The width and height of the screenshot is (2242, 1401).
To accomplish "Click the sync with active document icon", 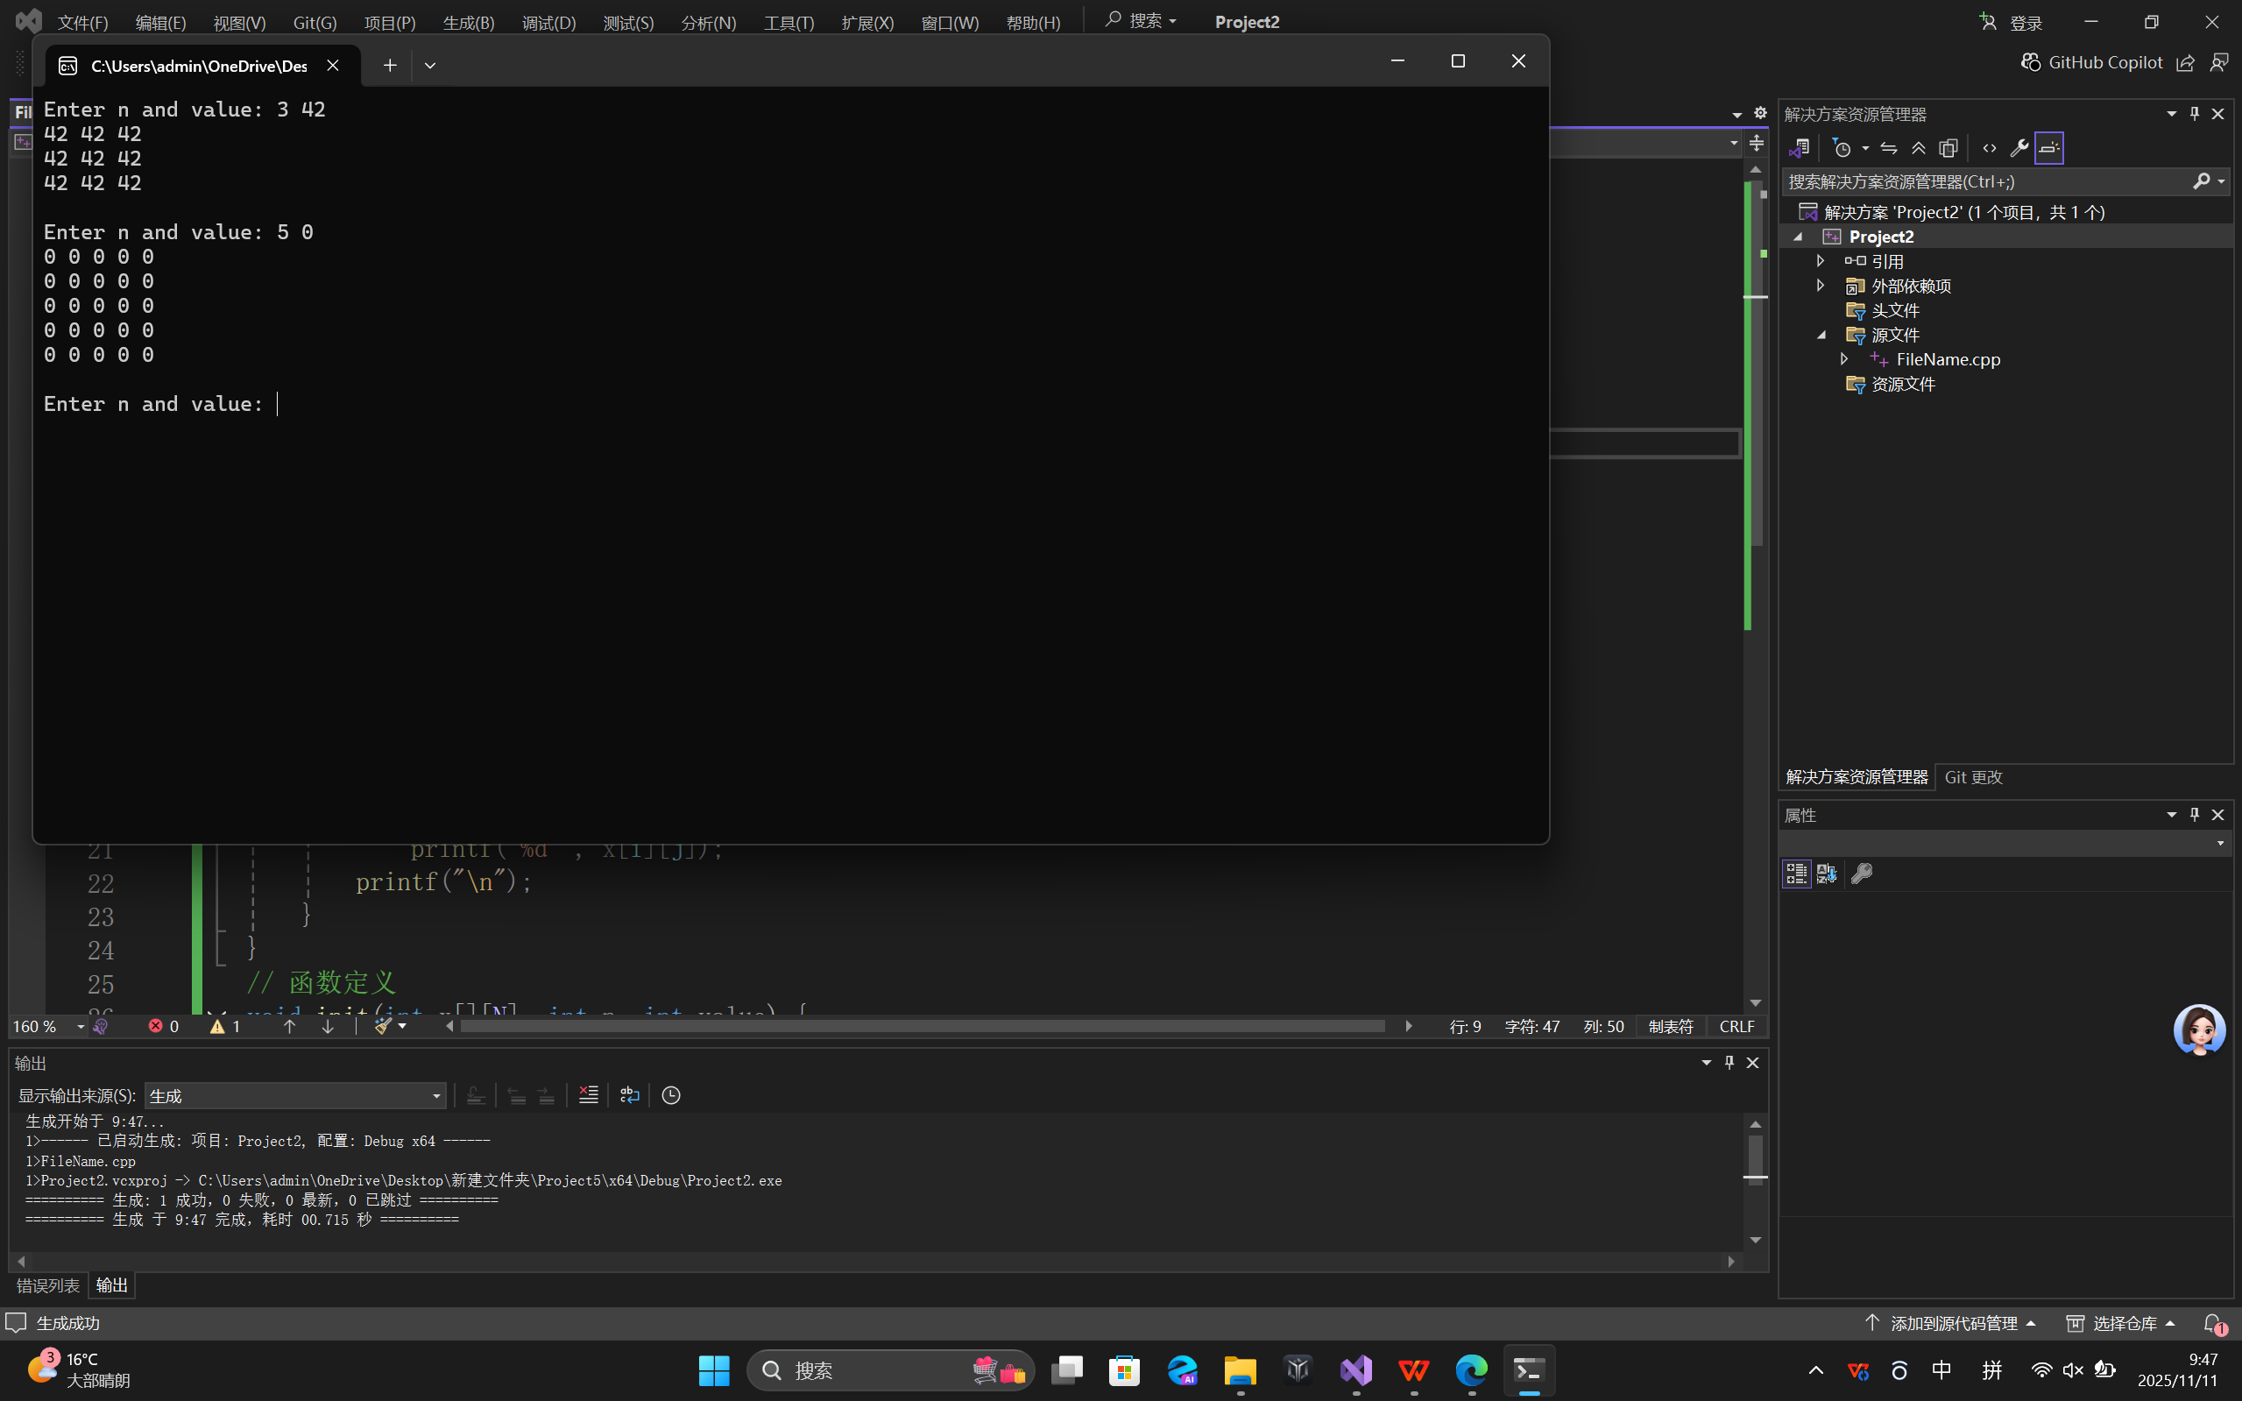I will [1889, 148].
